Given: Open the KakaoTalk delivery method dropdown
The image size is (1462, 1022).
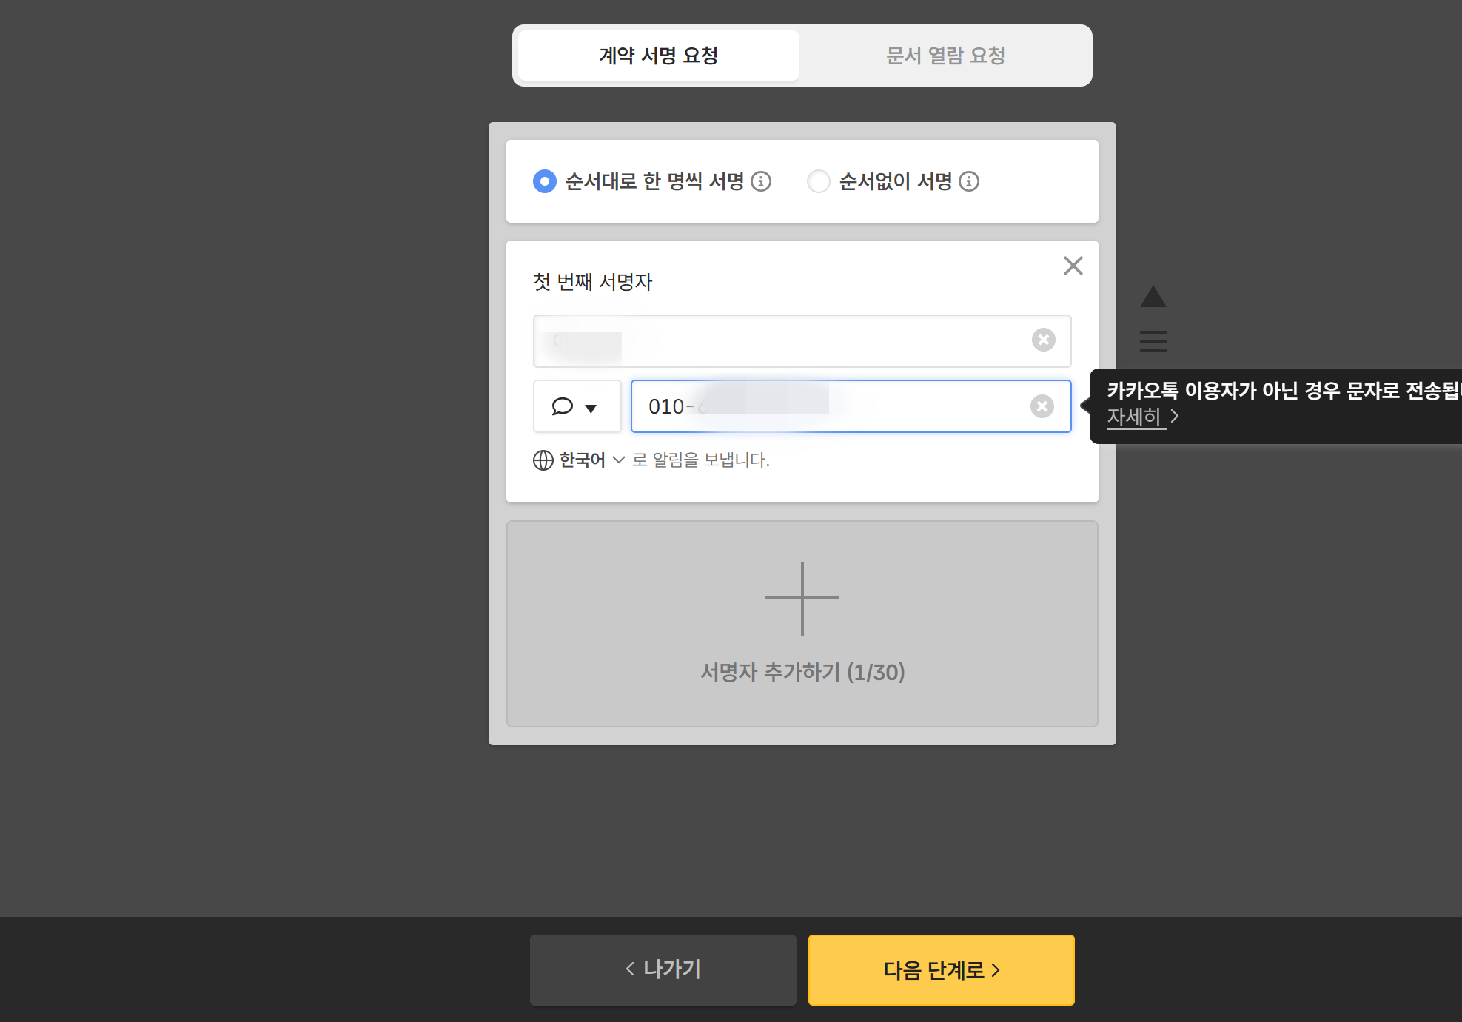Looking at the screenshot, I should 577,406.
